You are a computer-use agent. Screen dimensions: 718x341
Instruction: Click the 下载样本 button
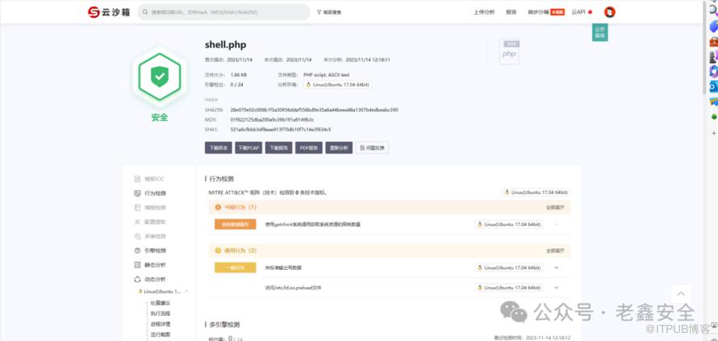(219, 148)
